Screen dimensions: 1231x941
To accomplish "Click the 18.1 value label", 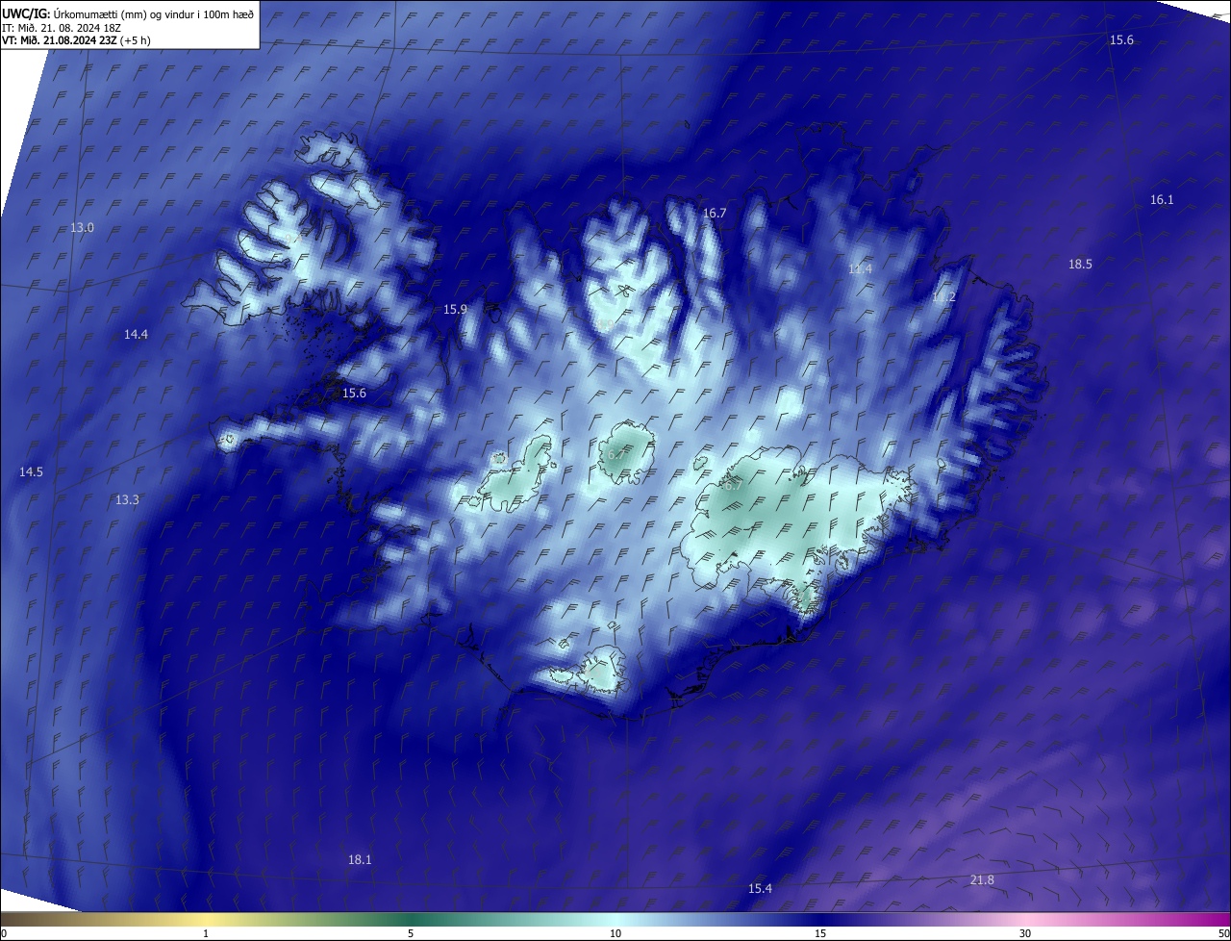I will pos(360,859).
